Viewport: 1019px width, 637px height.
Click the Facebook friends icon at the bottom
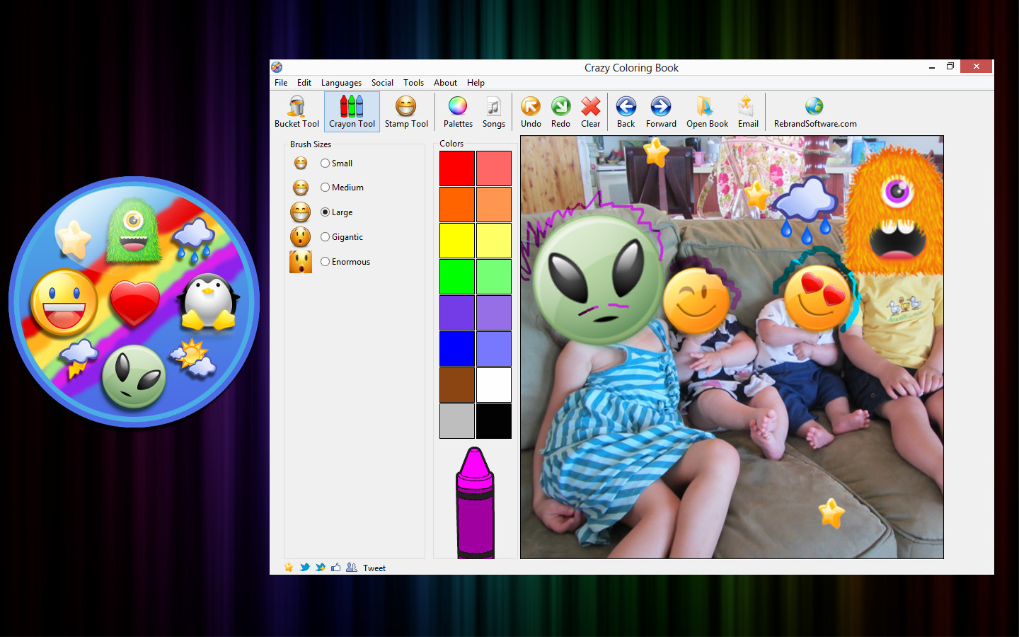click(352, 567)
